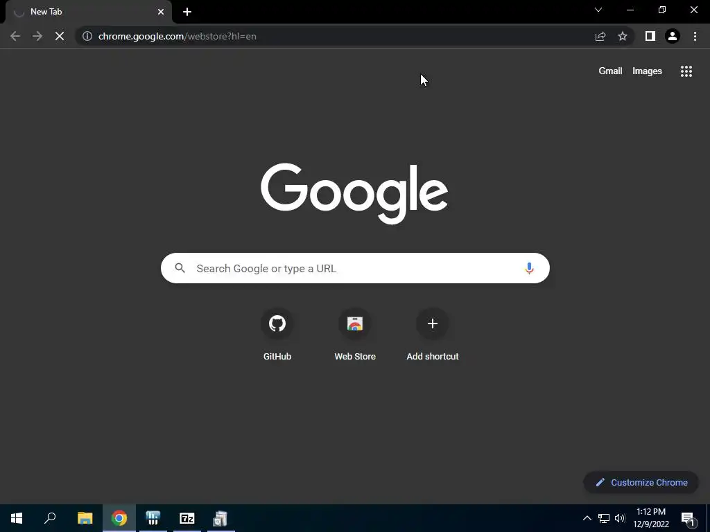Image resolution: width=710 pixels, height=532 pixels.
Task: Open Google Images link
Action: click(x=647, y=71)
